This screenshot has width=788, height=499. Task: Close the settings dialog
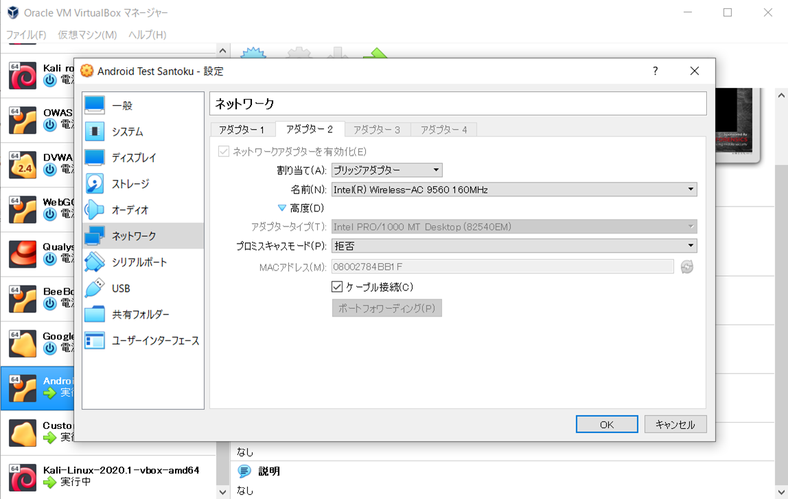tap(695, 71)
